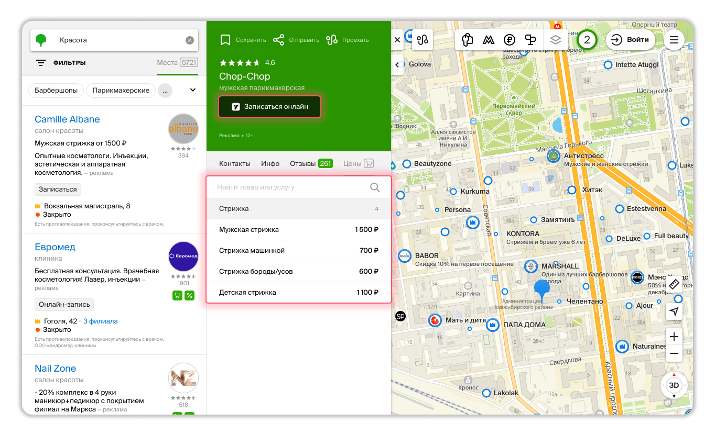
Task: Click Онлайн-запись under Евромед
Action: point(64,305)
